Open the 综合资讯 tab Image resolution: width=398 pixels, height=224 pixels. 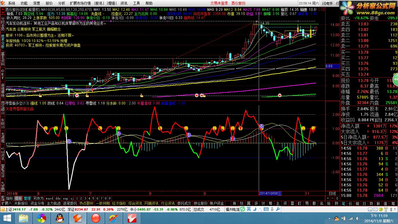pos(135,203)
